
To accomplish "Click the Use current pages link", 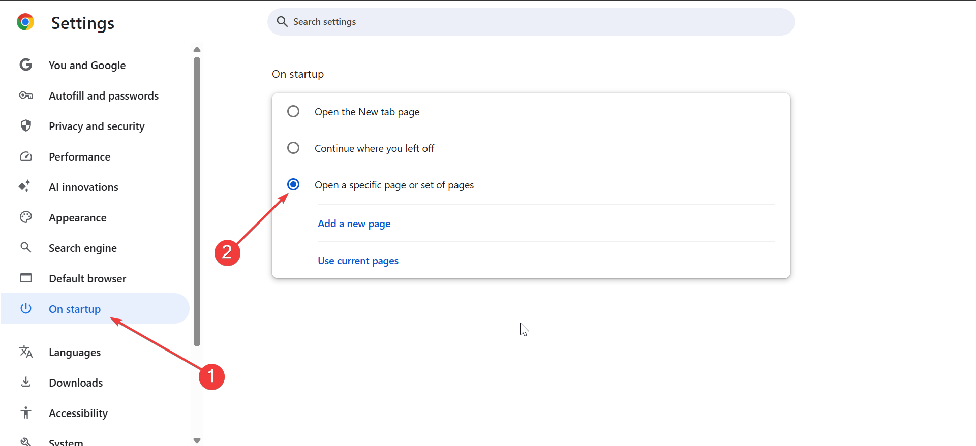I will point(358,261).
